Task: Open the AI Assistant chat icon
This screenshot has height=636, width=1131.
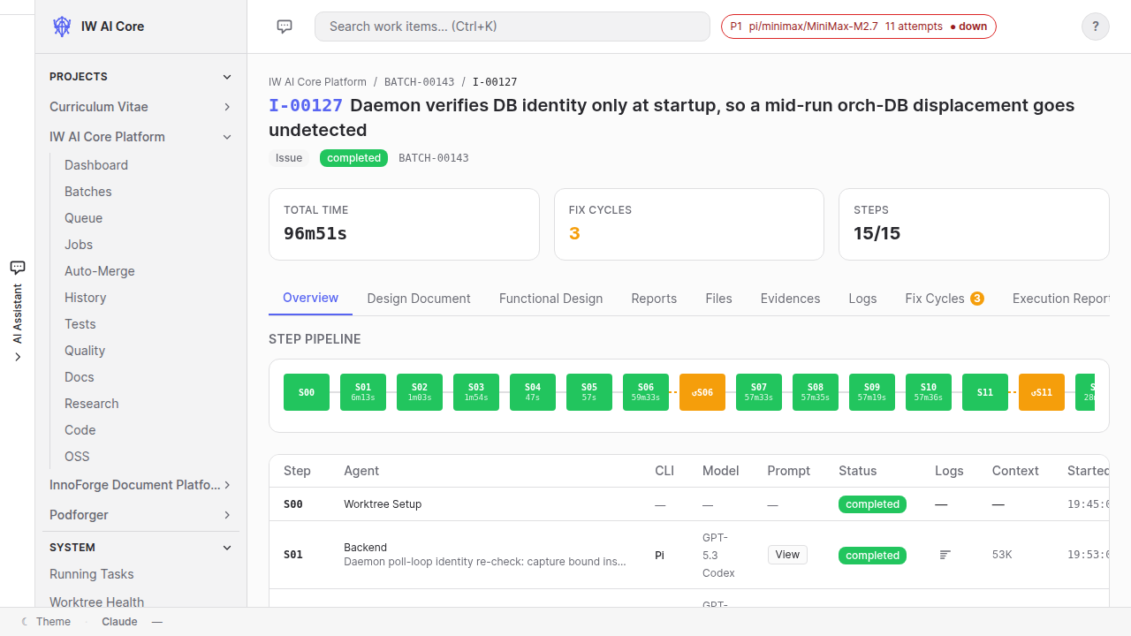Action: 17,267
